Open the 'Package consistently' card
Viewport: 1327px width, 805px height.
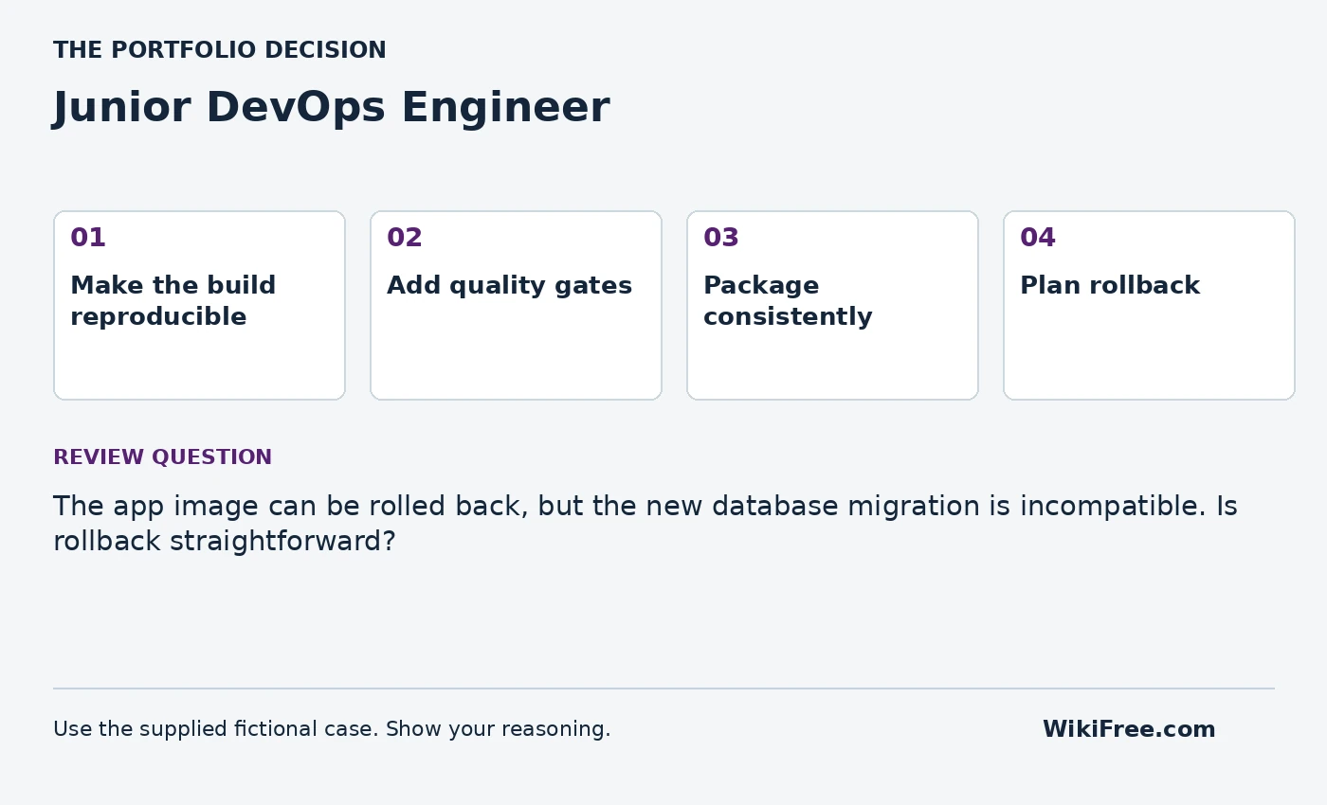tap(832, 305)
